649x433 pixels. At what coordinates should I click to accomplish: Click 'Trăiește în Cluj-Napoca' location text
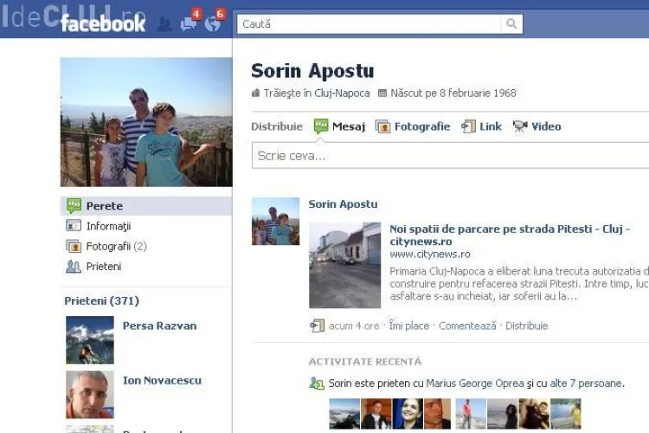click(317, 94)
